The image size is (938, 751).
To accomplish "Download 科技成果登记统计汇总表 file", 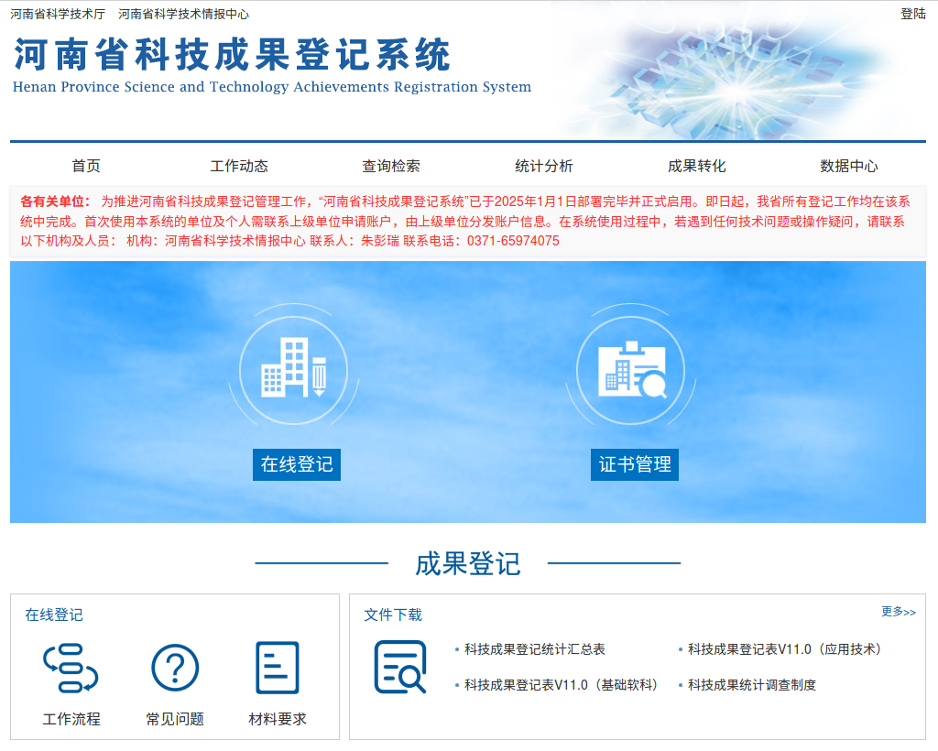I will click(534, 649).
